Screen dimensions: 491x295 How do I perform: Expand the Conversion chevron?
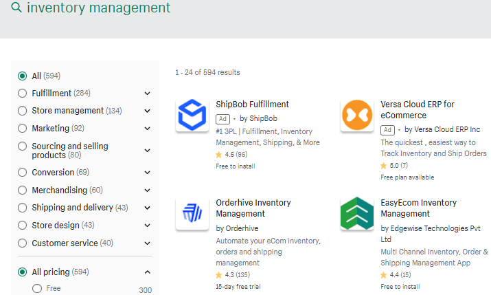[x=147, y=173]
